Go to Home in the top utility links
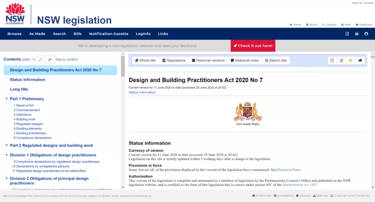Image resolution: width=375 pixels, height=202 pixels. point(295,25)
